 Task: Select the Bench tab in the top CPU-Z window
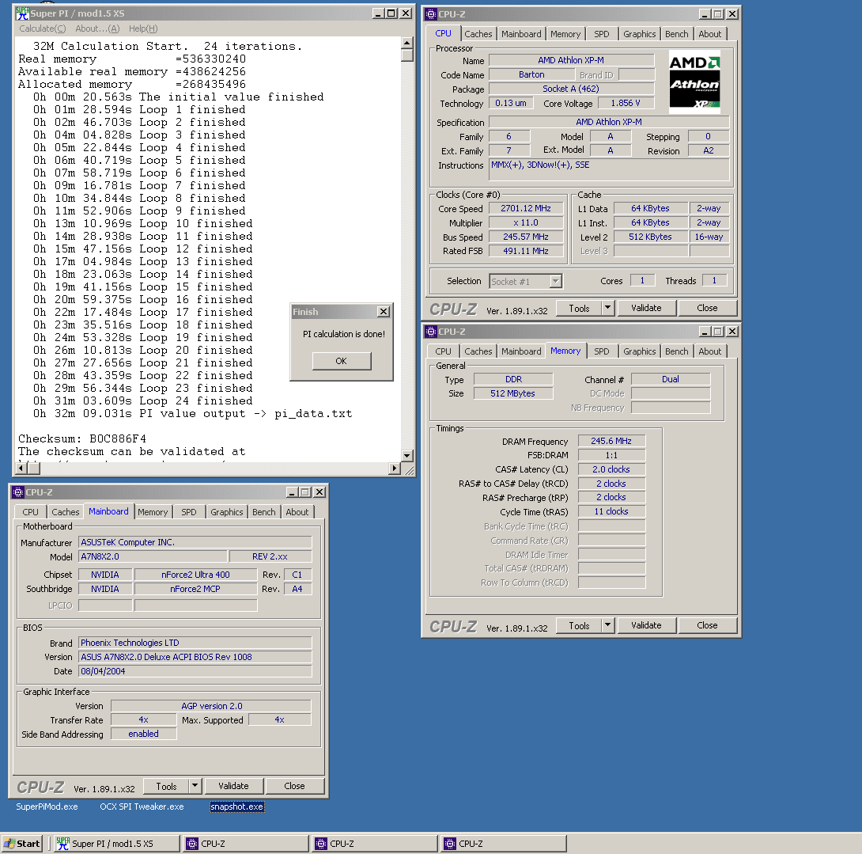[677, 34]
